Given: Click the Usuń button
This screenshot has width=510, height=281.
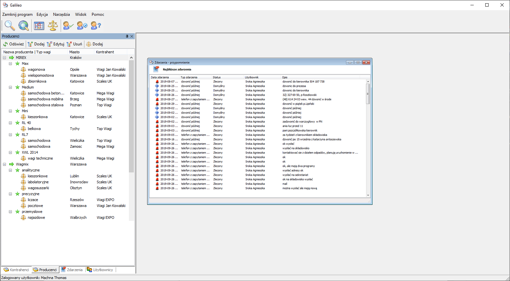Looking at the screenshot, I should [x=75, y=44].
